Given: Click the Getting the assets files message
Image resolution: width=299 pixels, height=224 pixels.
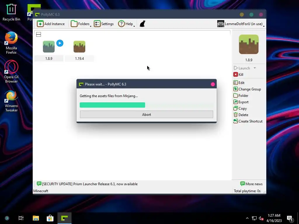Looking at the screenshot, I should tap(109, 96).
